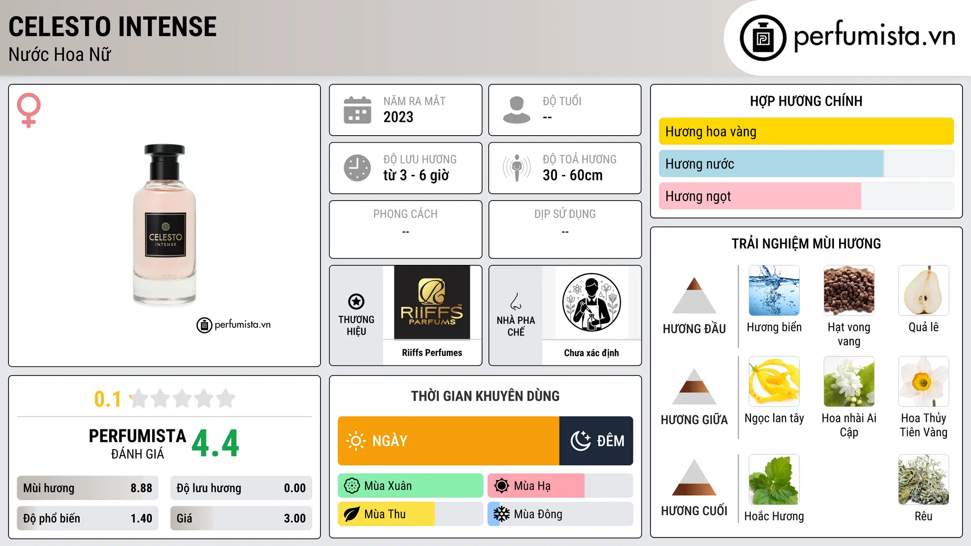Image resolution: width=971 pixels, height=546 pixels.
Task: Select the Hoắc Hương patchouli image
Action: (774, 480)
